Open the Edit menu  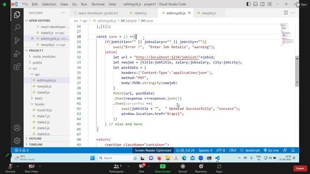coord(35,4)
